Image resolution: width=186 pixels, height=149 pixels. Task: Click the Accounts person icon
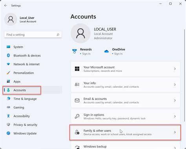pyautogui.click(x=8, y=90)
